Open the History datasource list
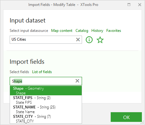145x125 pixels. coord(97,31)
